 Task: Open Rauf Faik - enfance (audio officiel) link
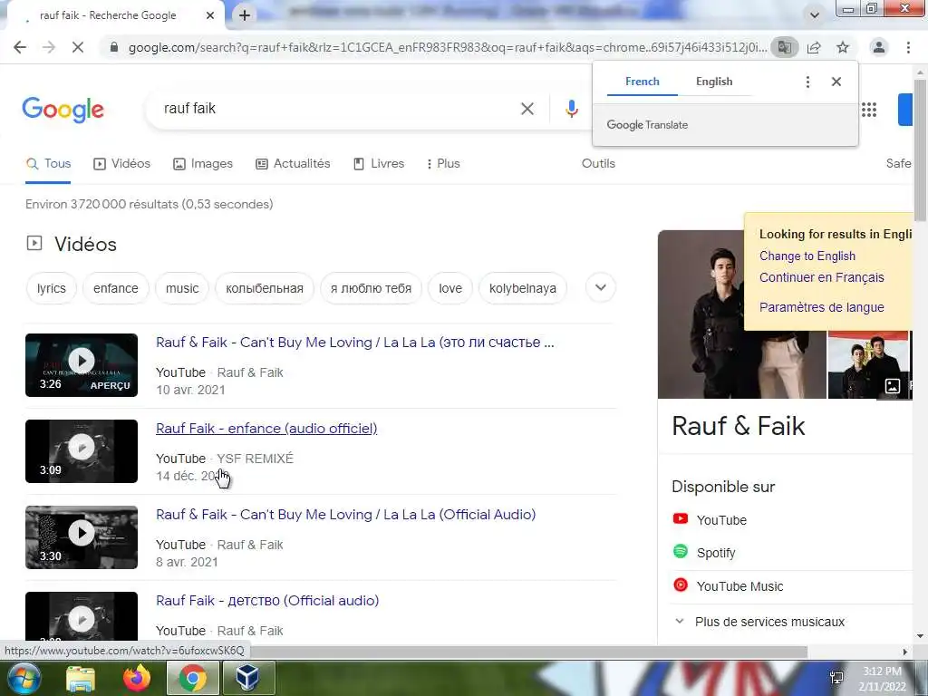coord(266,429)
